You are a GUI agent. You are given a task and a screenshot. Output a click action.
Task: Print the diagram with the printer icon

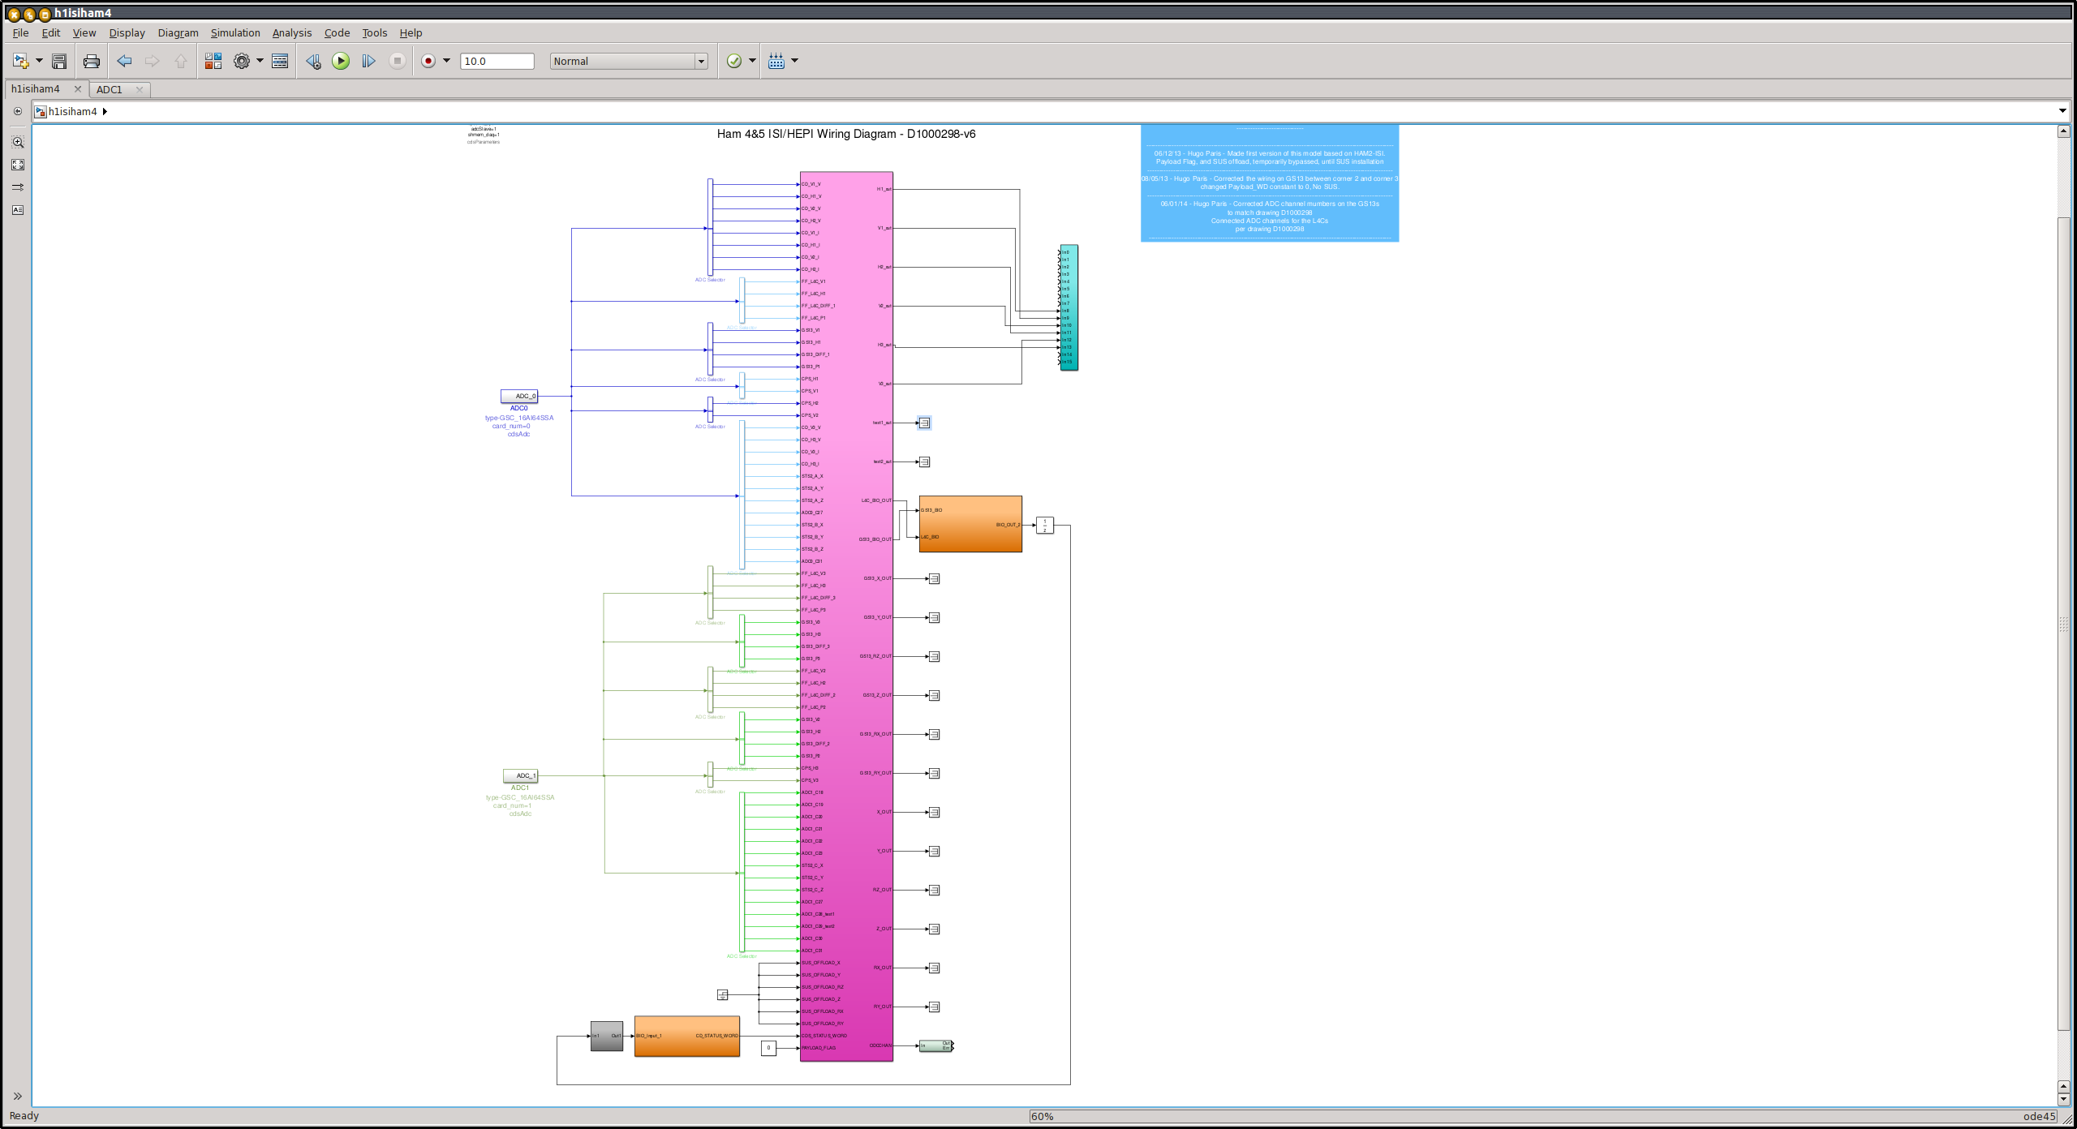point(92,61)
